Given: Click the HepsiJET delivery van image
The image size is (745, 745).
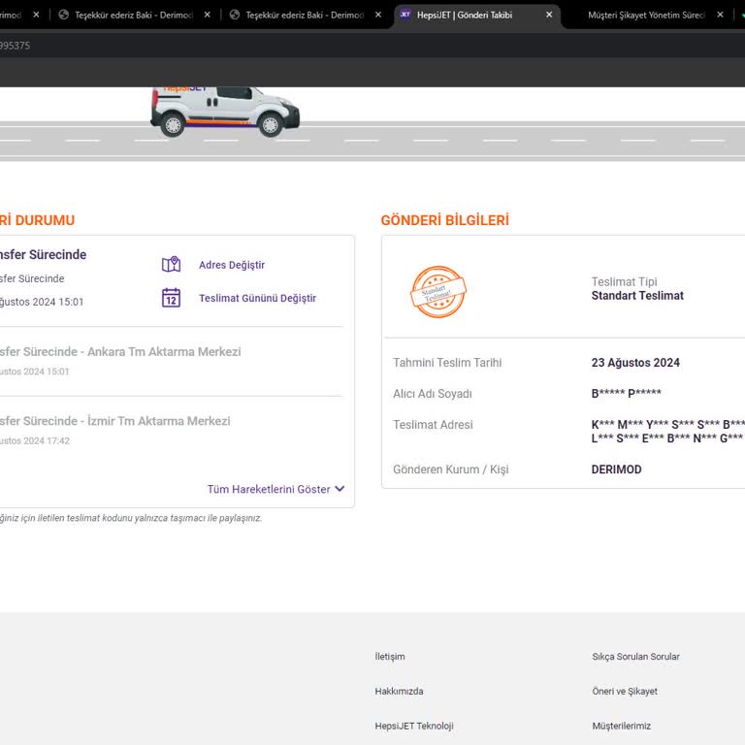Looking at the screenshot, I should coord(225,112).
